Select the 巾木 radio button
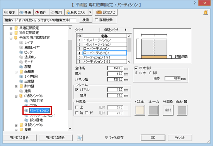The width and height of the screenshot is (213, 146). tap(136, 73)
